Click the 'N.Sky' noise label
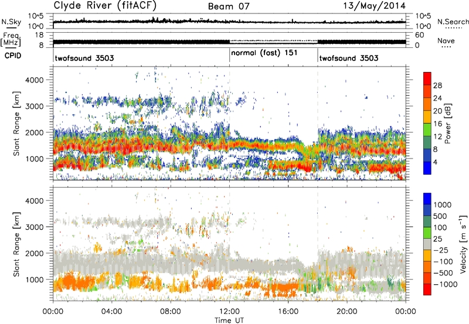This screenshot has width=469, height=324. coord(11,22)
